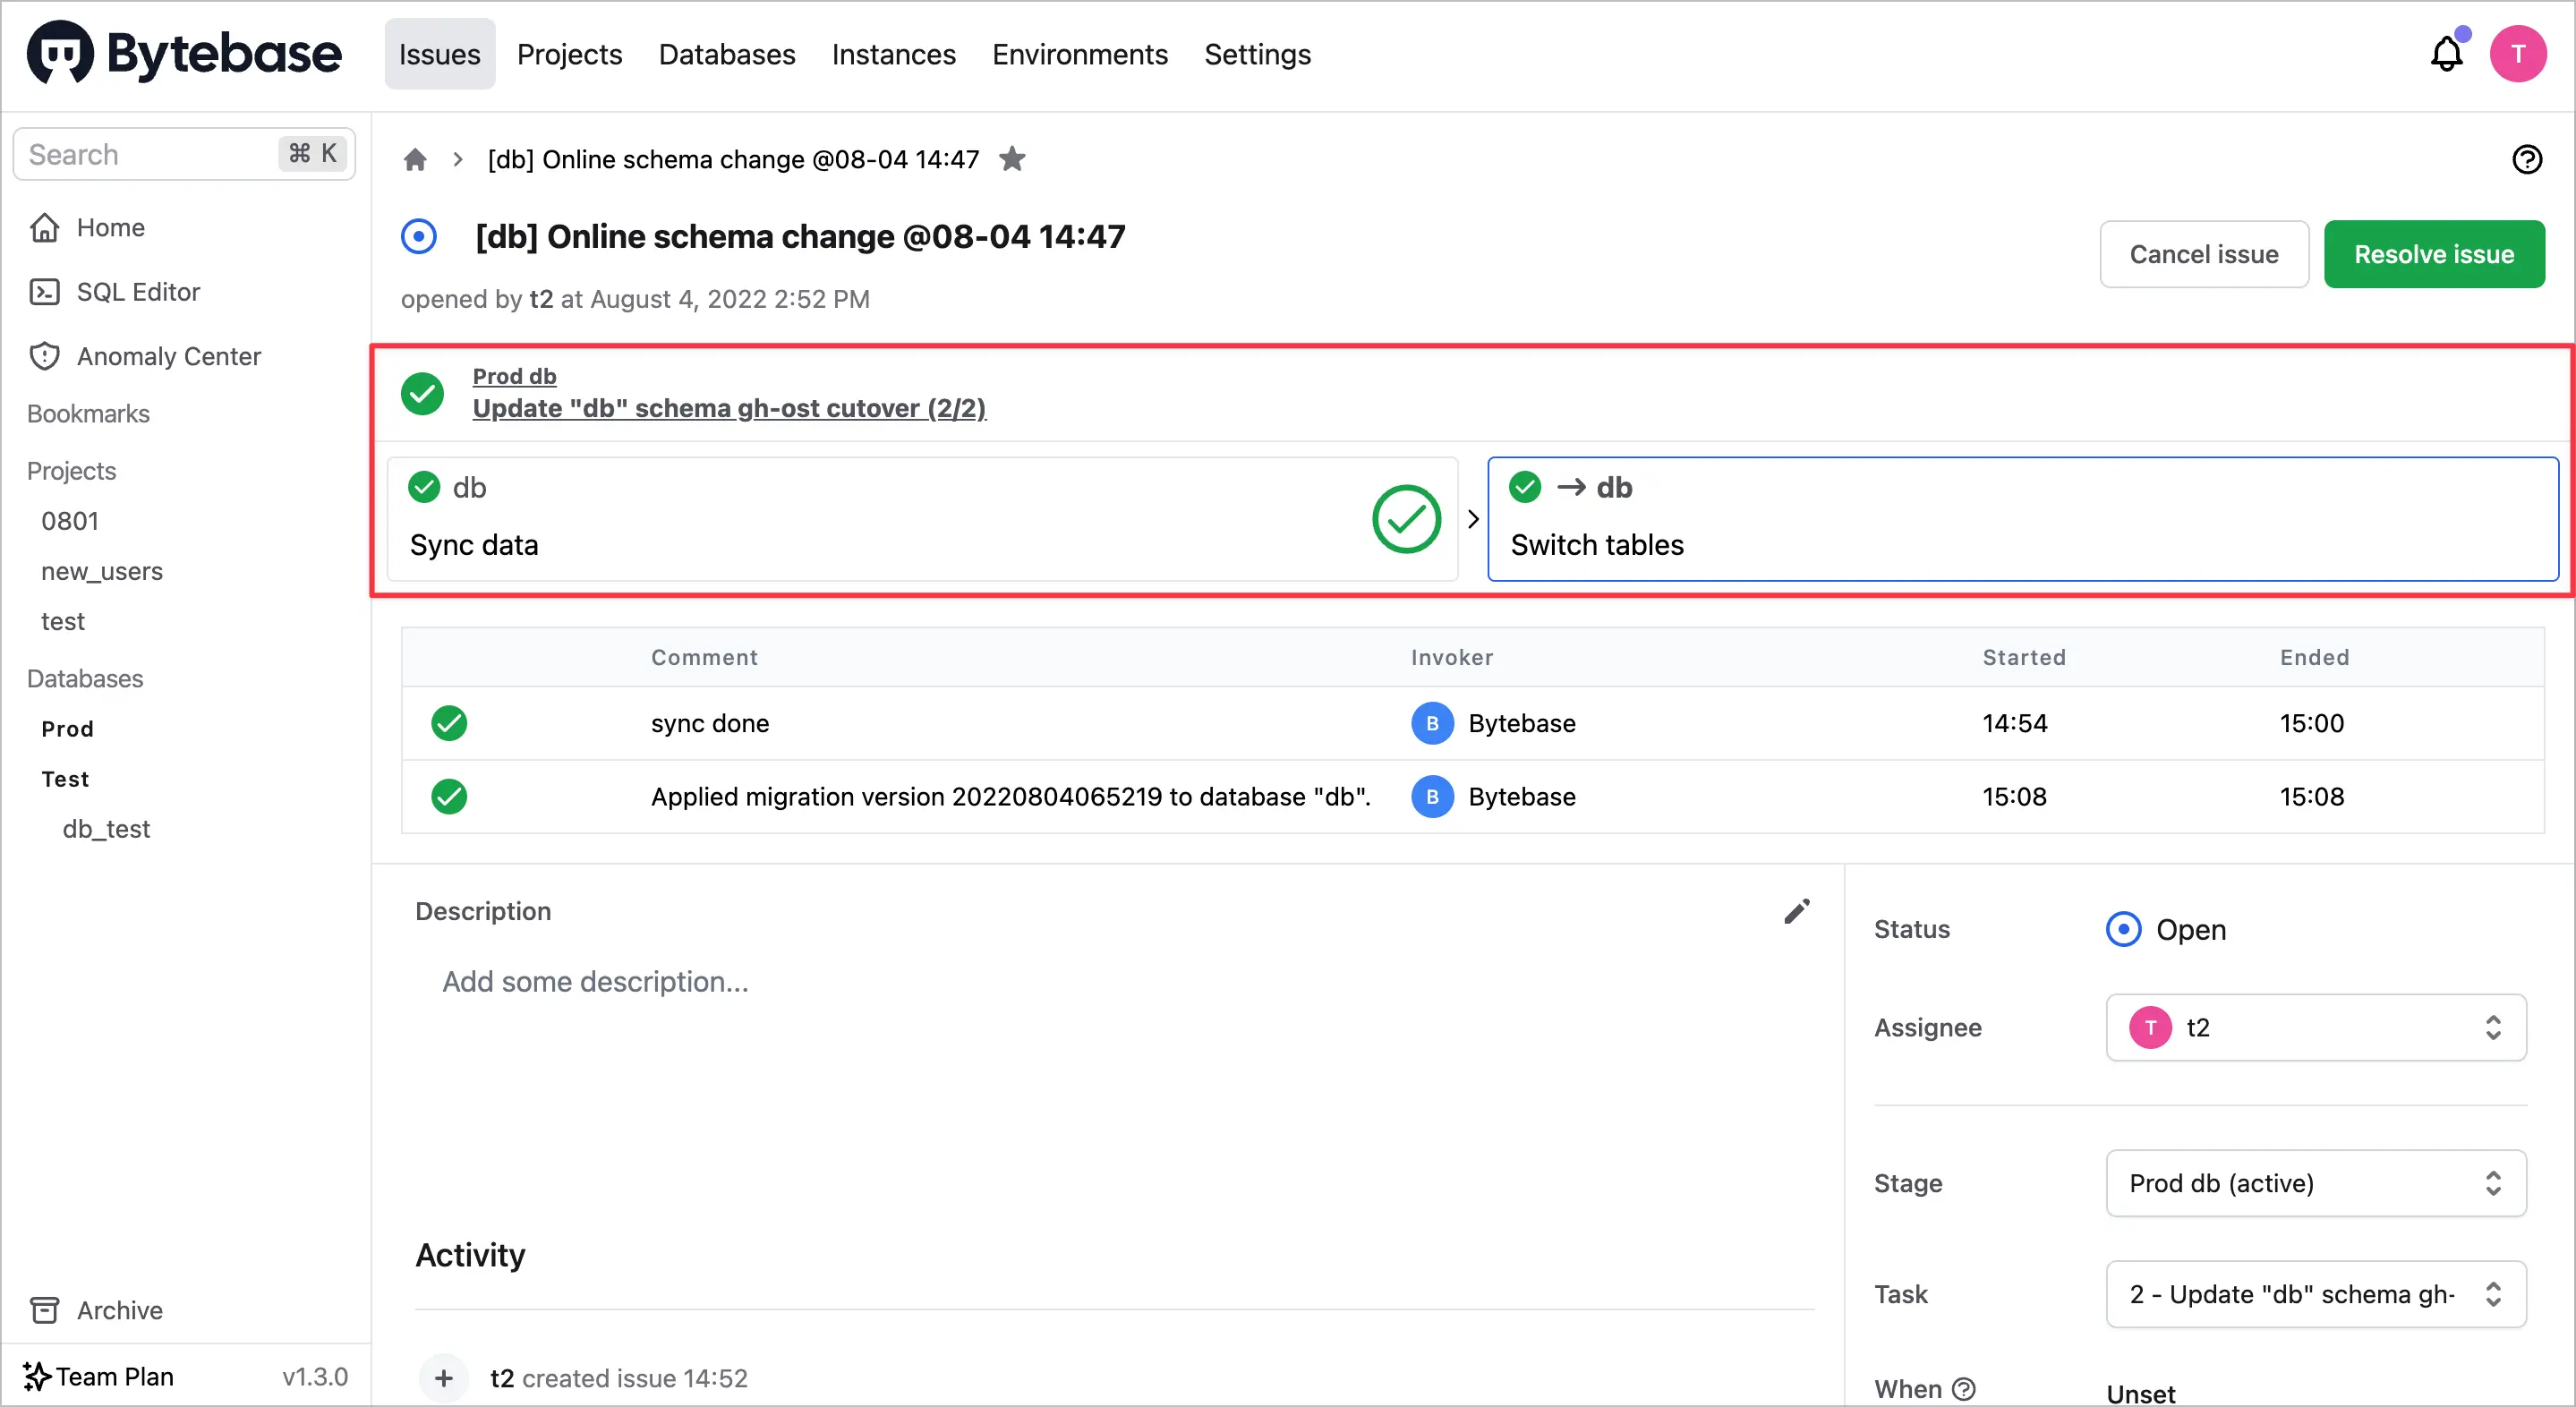Click the notification bell icon
This screenshot has height=1407, width=2576.
(x=2446, y=54)
